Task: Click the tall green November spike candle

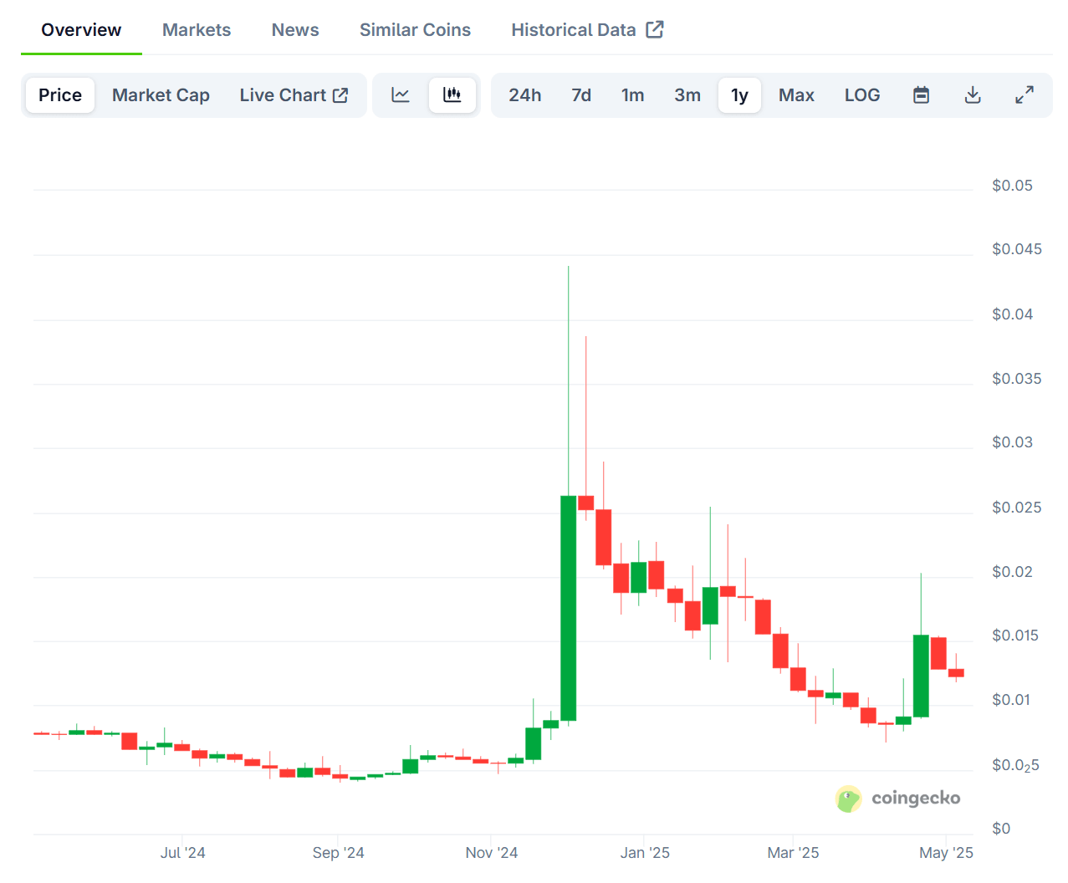Action: 568,608
